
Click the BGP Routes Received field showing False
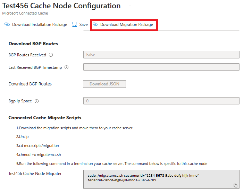(x=161, y=55)
